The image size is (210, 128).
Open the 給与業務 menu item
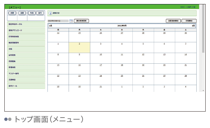pyautogui.click(x=26, y=55)
